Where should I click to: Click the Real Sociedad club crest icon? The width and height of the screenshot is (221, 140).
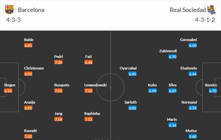(211, 10)
